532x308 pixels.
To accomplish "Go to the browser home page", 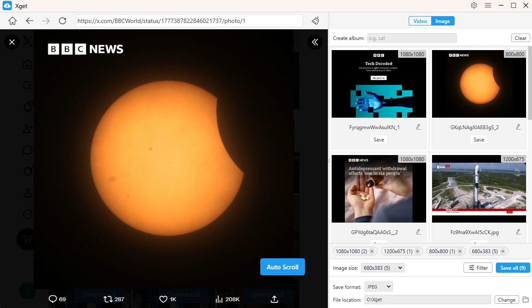I will click(x=13, y=21).
